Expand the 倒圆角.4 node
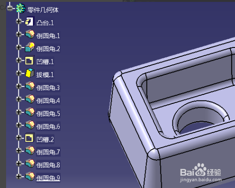 (19, 99)
